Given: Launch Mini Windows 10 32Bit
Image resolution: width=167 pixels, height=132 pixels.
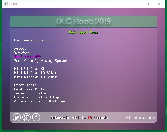Looking at the screenshot, I should pyautogui.click(x=35, y=73).
